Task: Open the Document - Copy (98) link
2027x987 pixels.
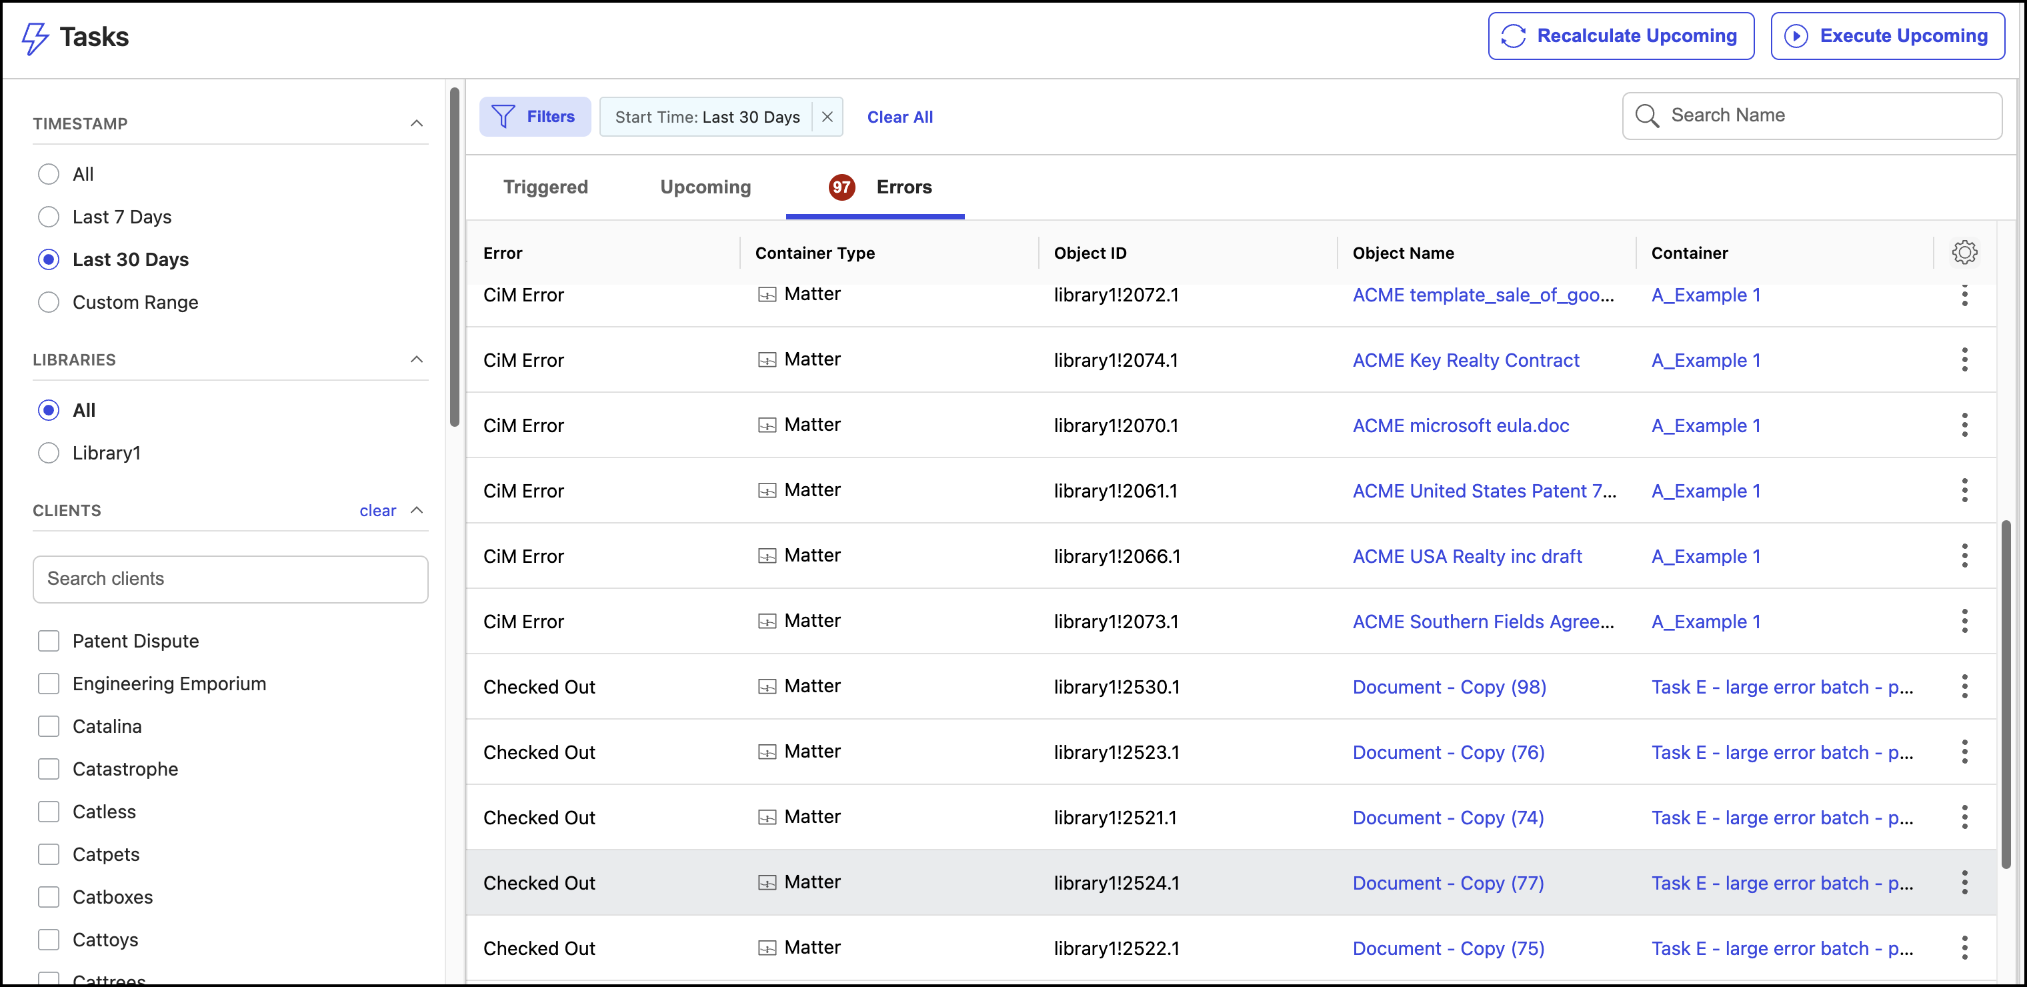Action: (1449, 687)
